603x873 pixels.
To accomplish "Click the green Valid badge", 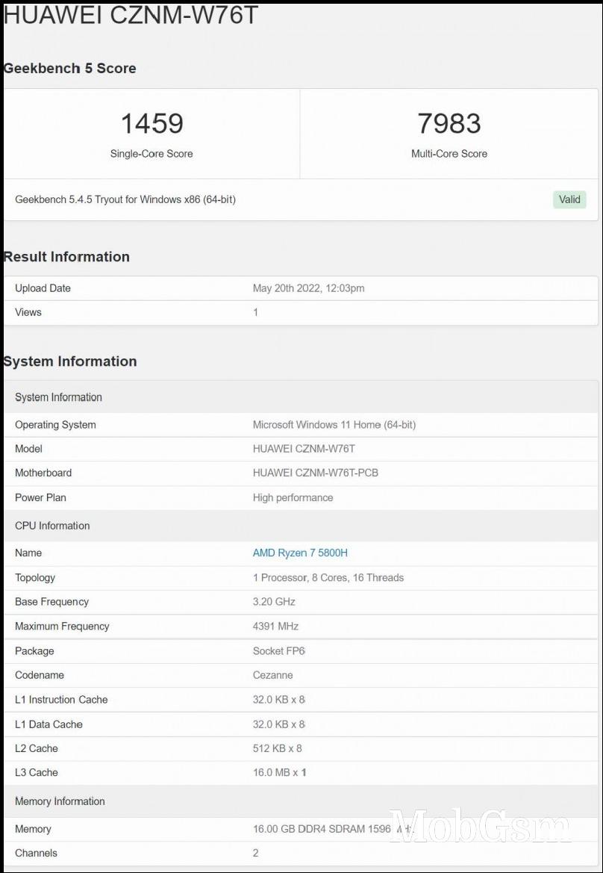I will pyautogui.click(x=569, y=199).
